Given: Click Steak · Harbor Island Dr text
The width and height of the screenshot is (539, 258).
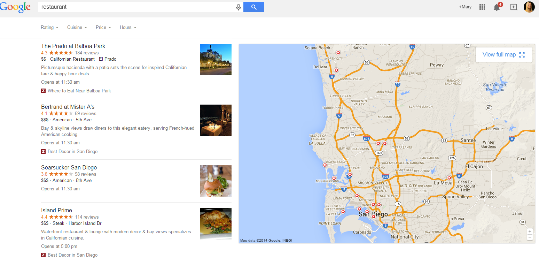Looking at the screenshot, I should pyautogui.click(x=77, y=223).
